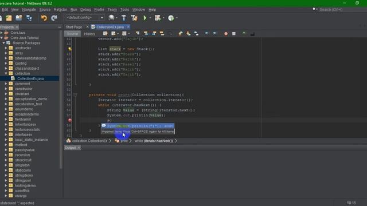Open the Profile Project dropdown arrow
The height and width of the screenshot is (206, 367).
point(177,18)
